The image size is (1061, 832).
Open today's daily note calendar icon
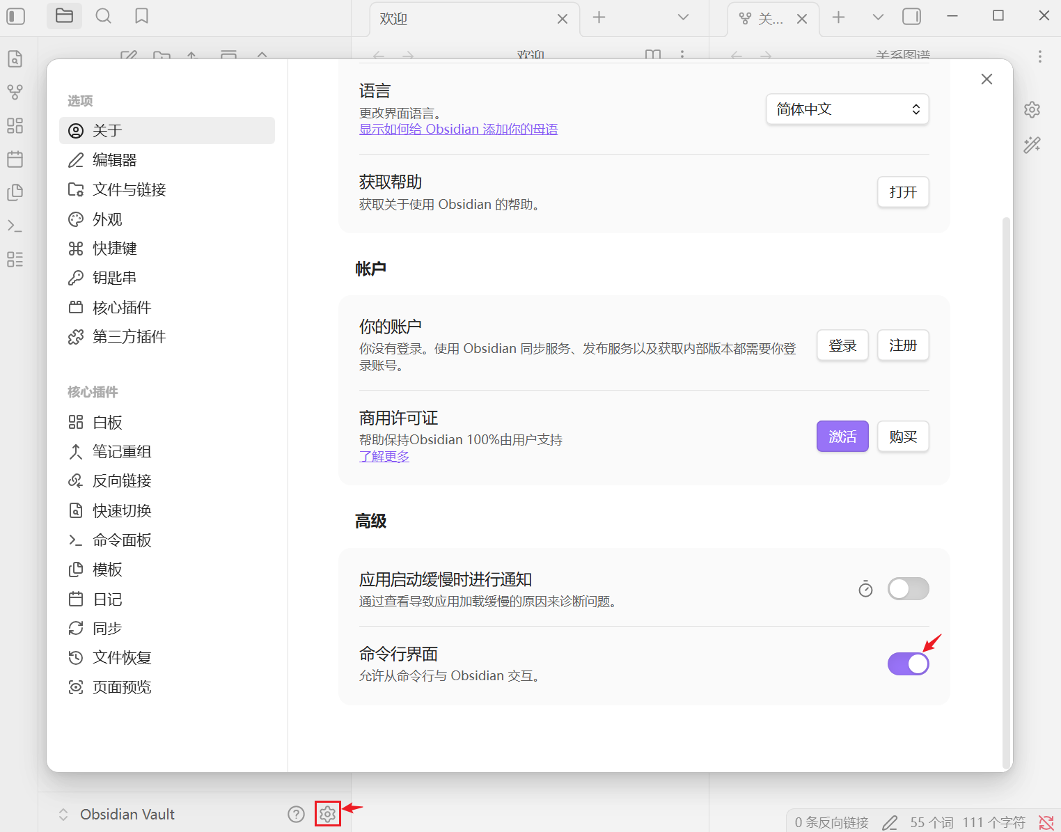click(15, 159)
